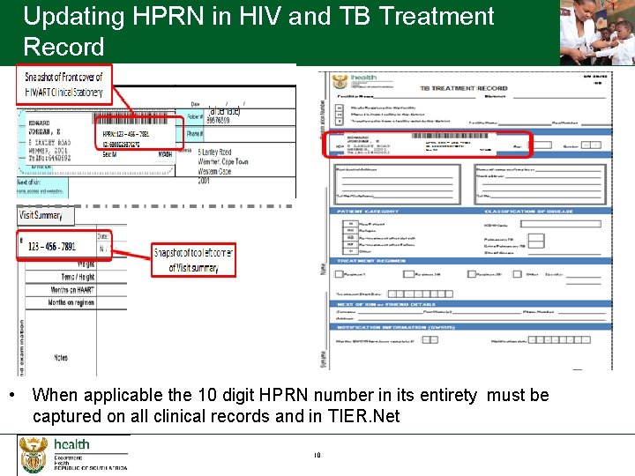635x476 pixels.
Task: Click the 'Folder #' field label
Action: (193, 117)
